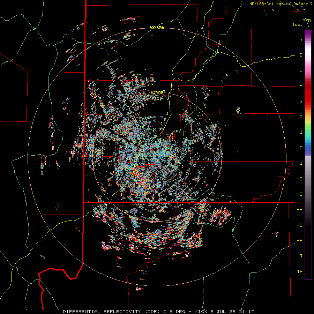Click the purple top of the color scale
314x314 pixels.
(x=308, y=34)
